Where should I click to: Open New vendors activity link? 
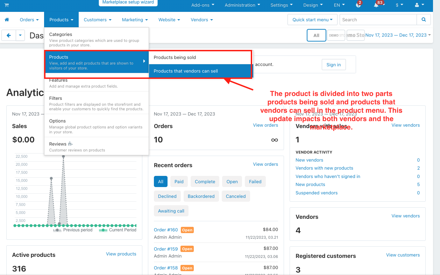pos(310,160)
